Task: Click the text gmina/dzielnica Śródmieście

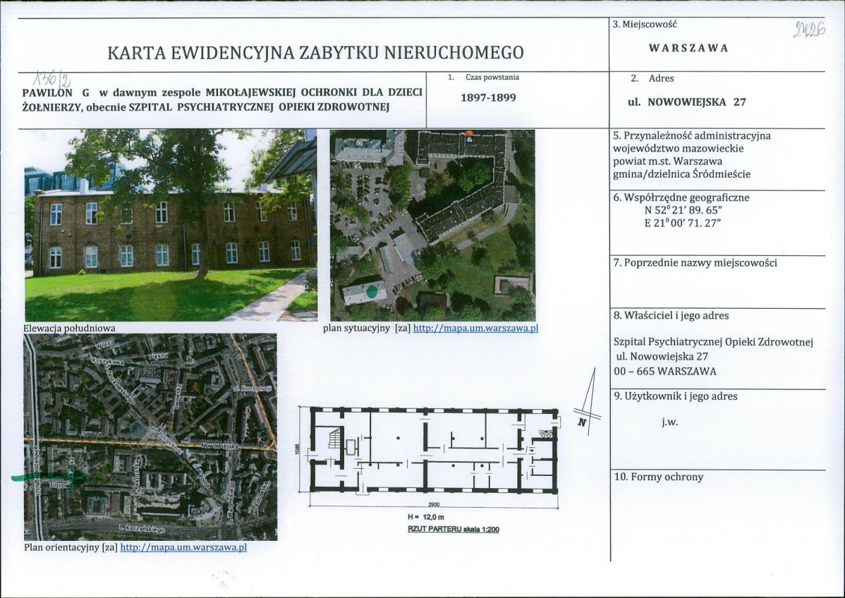Action: (681, 174)
